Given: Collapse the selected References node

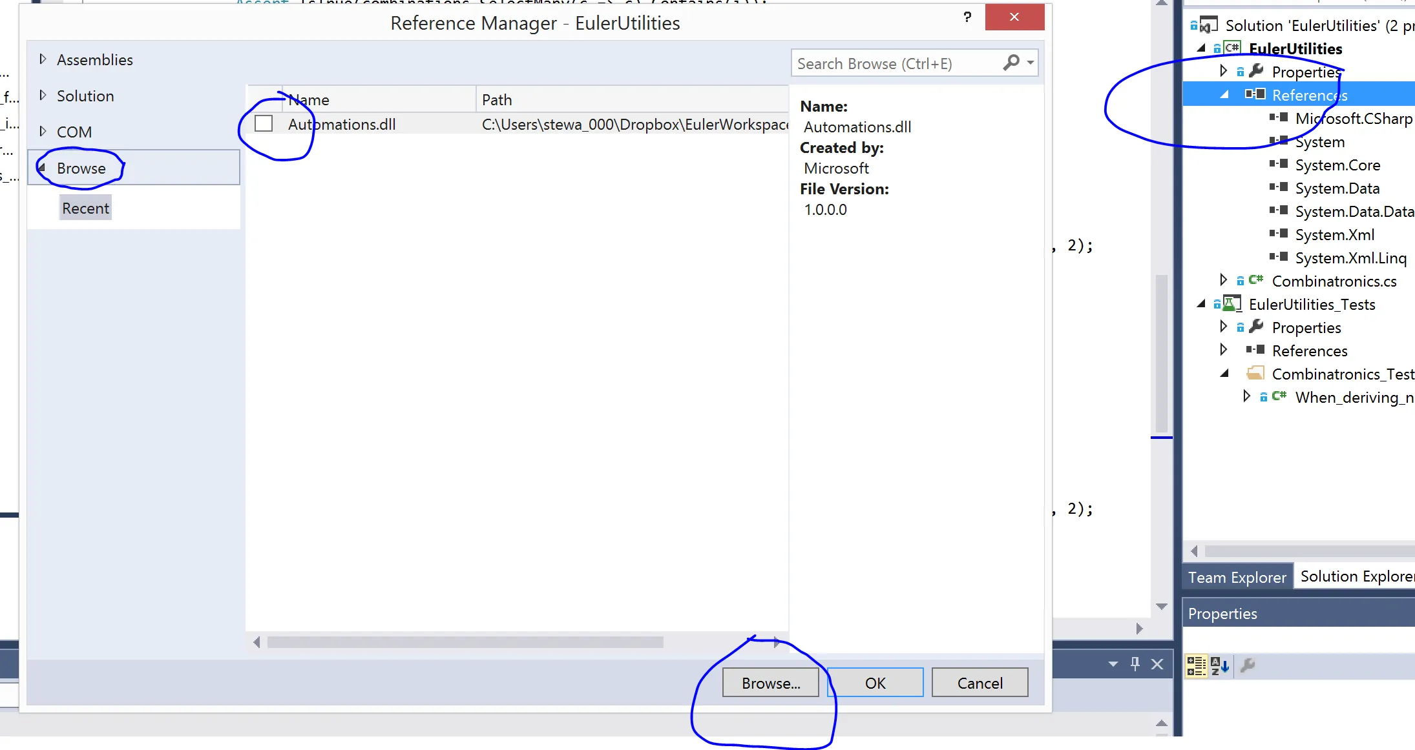Looking at the screenshot, I should click(x=1224, y=94).
